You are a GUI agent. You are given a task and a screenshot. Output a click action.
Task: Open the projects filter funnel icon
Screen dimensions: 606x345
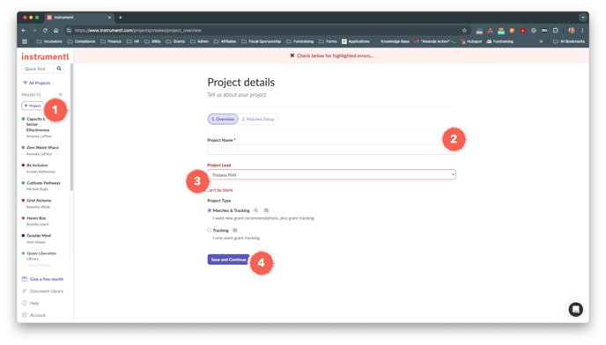(60, 95)
